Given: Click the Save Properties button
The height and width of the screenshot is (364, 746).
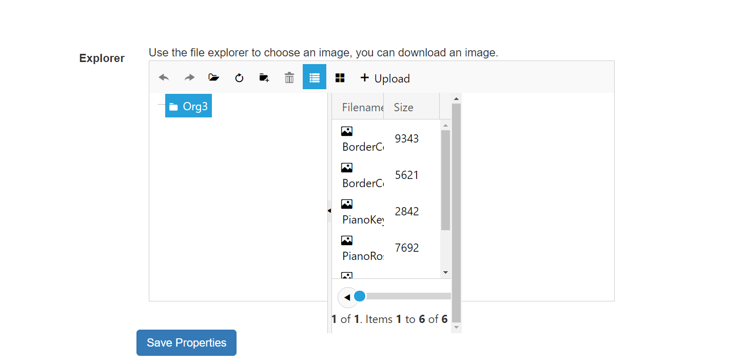Looking at the screenshot, I should pos(186,342).
